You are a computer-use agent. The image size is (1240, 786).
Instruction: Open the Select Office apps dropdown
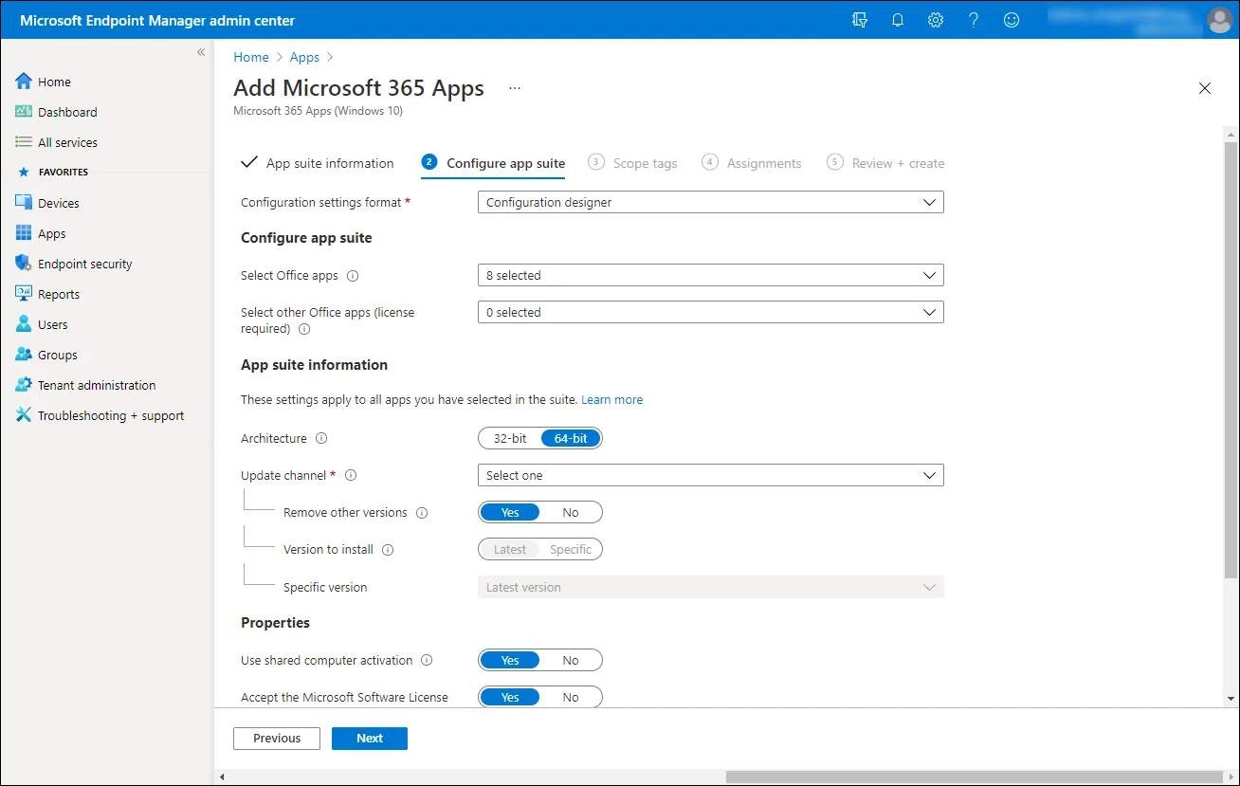coord(710,275)
